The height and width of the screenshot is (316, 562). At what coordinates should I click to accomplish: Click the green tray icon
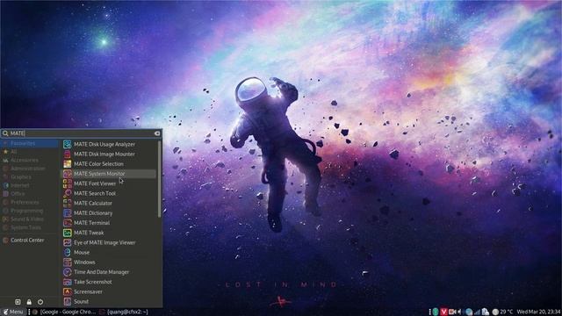coord(436,312)
